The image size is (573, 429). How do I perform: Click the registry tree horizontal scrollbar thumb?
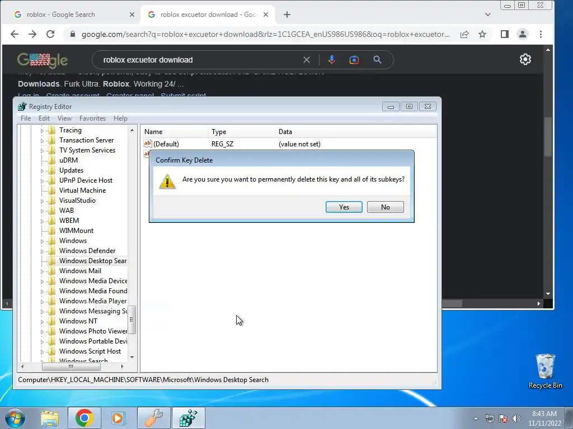coord(71,366)
